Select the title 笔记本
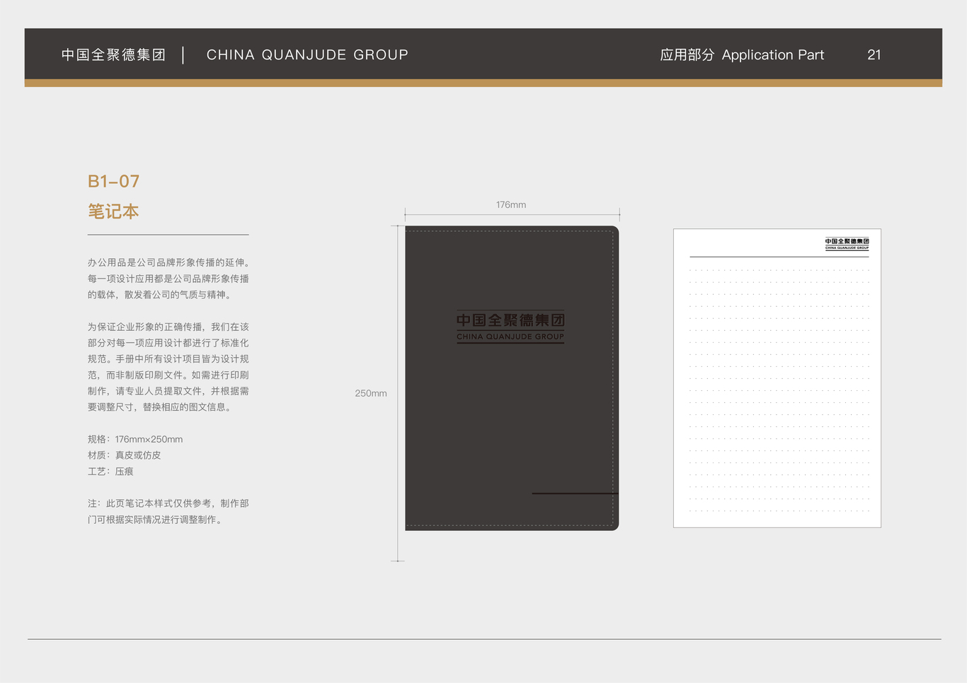Viewport: 967px width, 683px height. 113,211
